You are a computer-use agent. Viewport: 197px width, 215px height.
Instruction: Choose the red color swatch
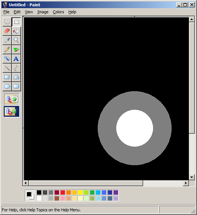pos(63,192)
